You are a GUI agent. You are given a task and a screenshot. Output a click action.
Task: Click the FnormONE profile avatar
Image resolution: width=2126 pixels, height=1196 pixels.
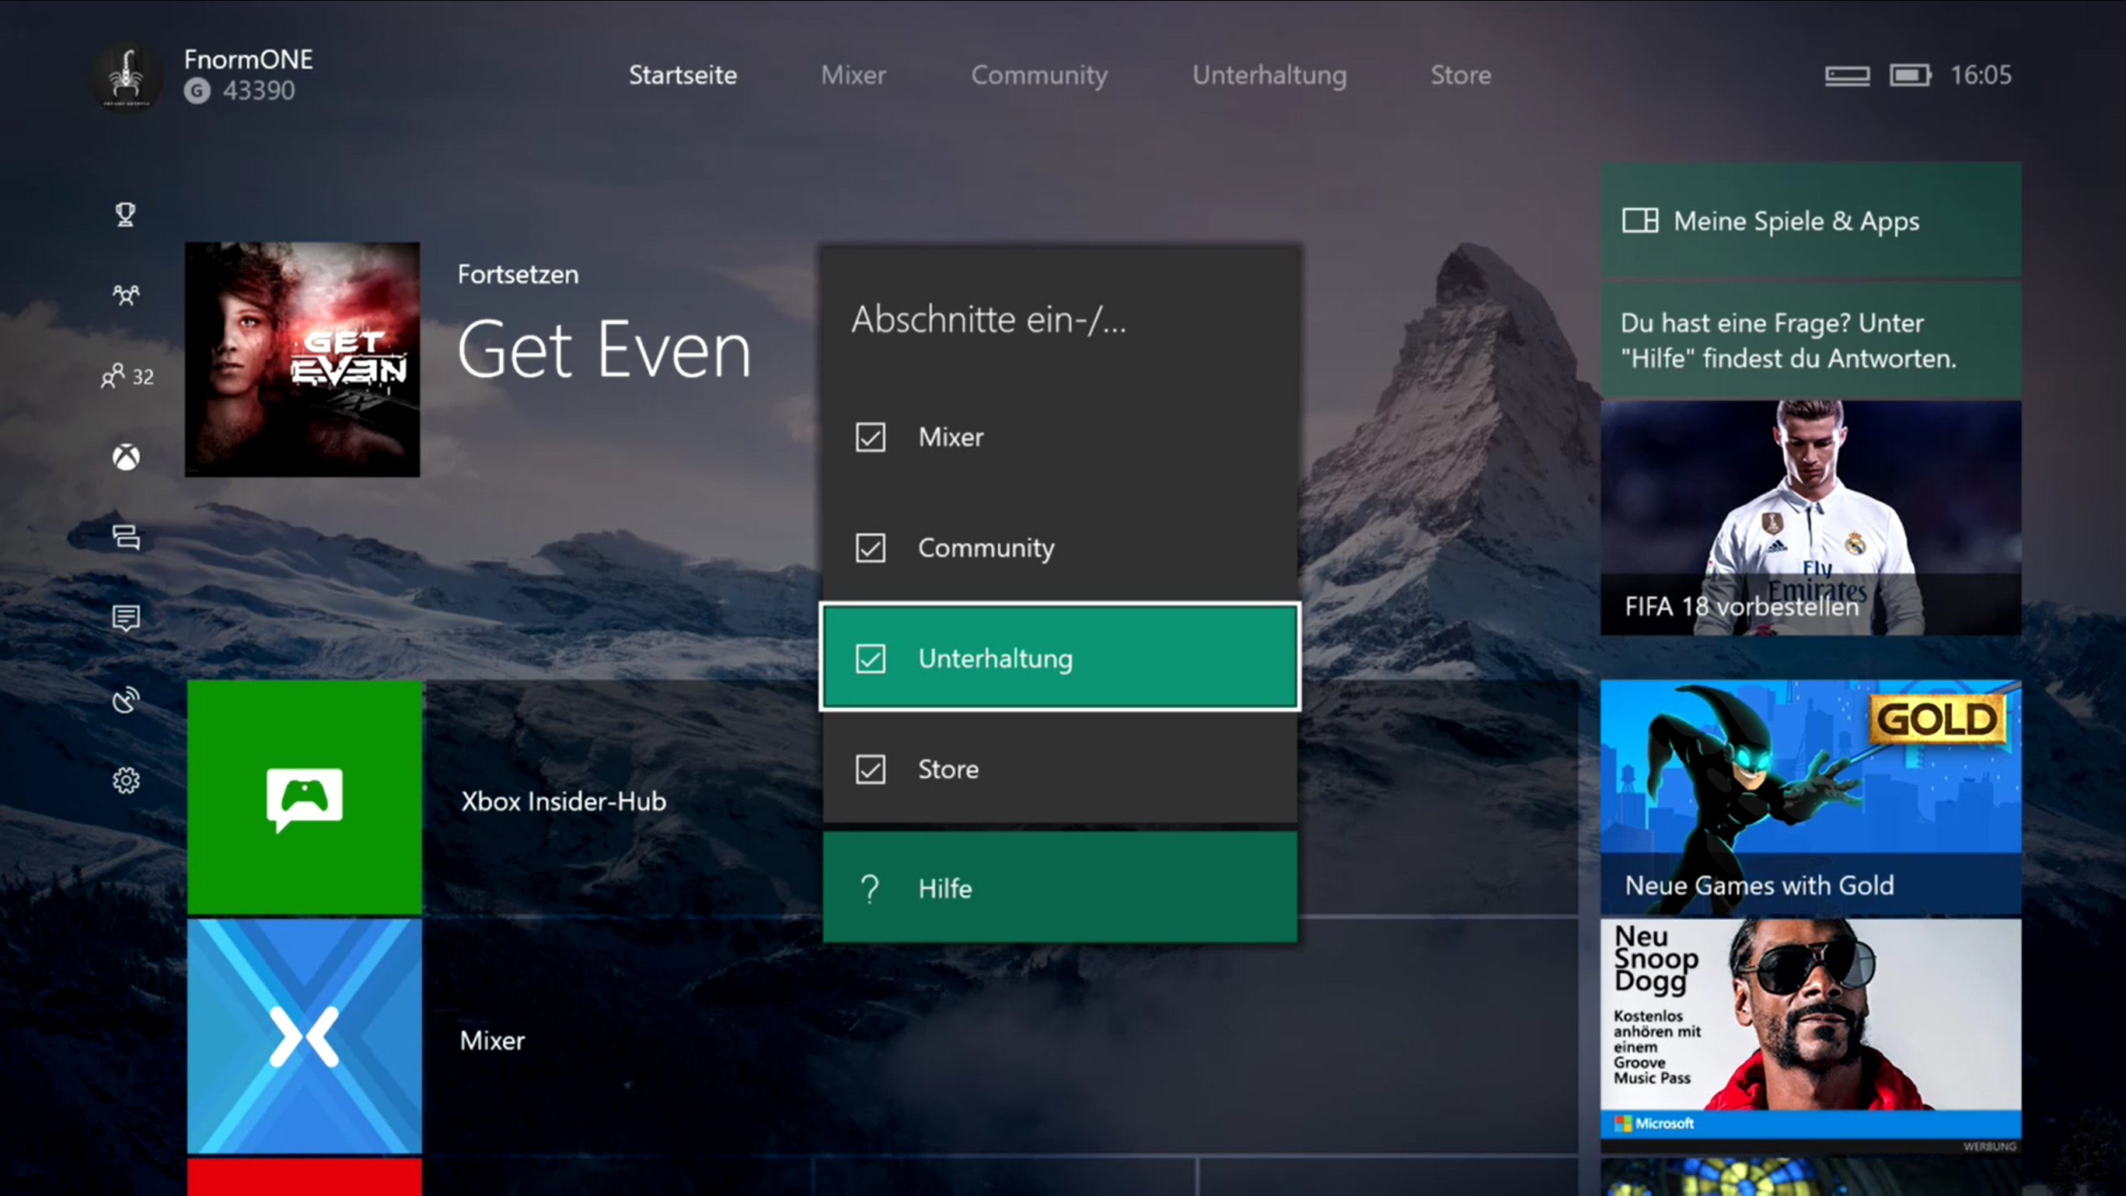click(x=125, y=77)
